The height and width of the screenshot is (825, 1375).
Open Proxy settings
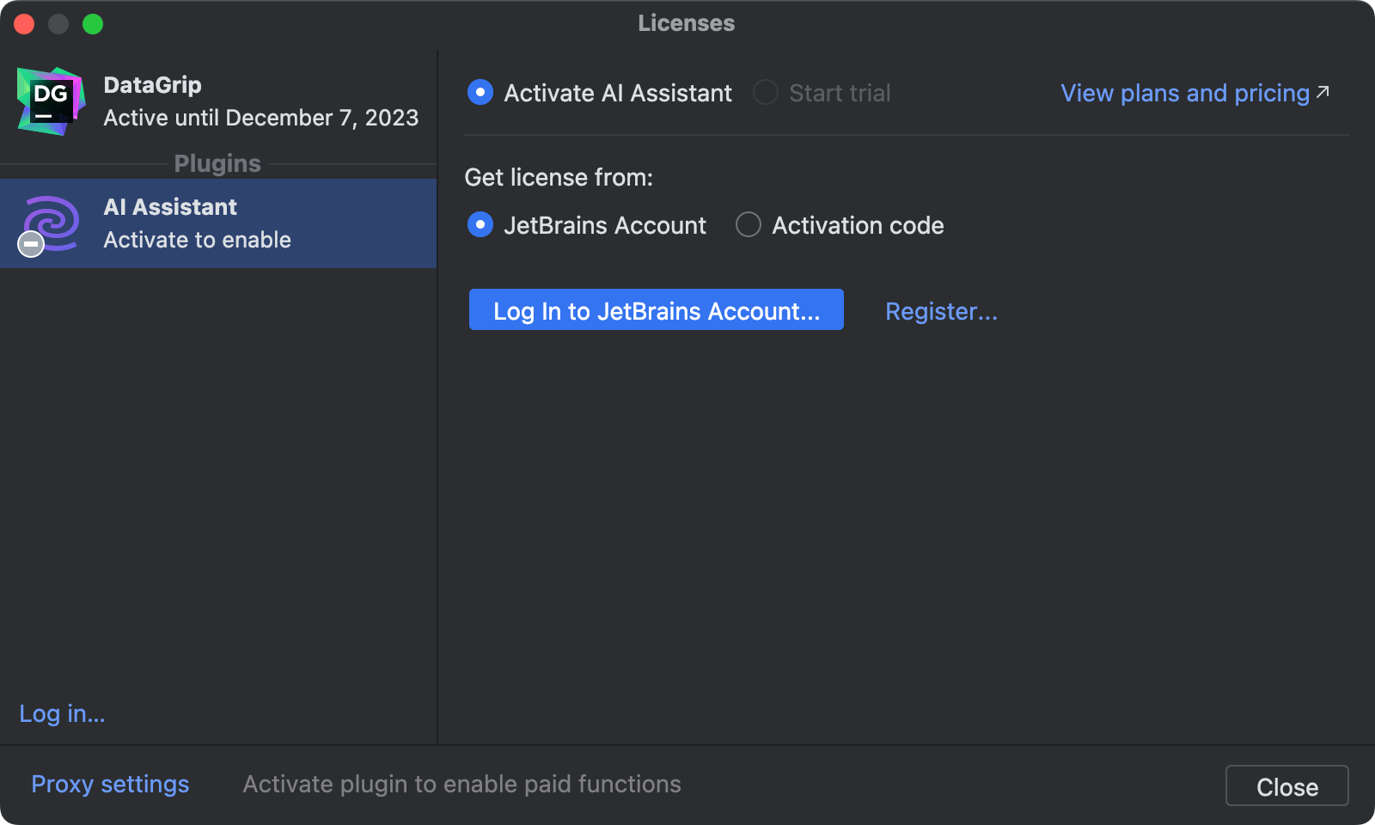pyautogui.click(x=110, y=783)
